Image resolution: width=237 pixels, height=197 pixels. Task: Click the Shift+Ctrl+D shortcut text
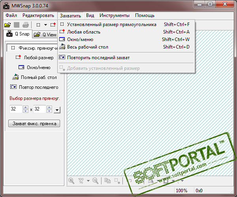176,47
